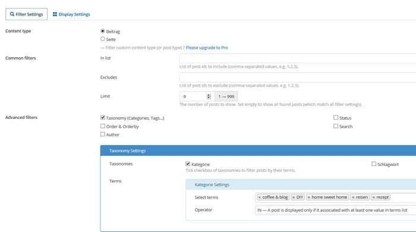Tick the Schlagwort taxonomy checkbox
This screenshot has height=232, width=416.
tap(374, 164)
